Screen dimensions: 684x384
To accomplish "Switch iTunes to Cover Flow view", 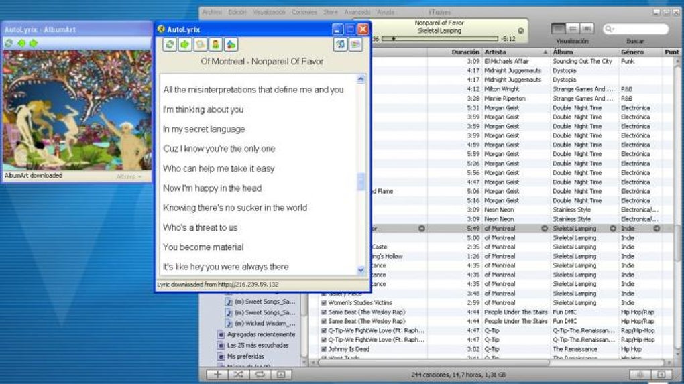I will pyautogui.click(x=587, y=29).
